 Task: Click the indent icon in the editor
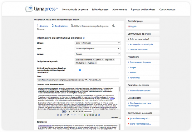[x=68, y=115]
